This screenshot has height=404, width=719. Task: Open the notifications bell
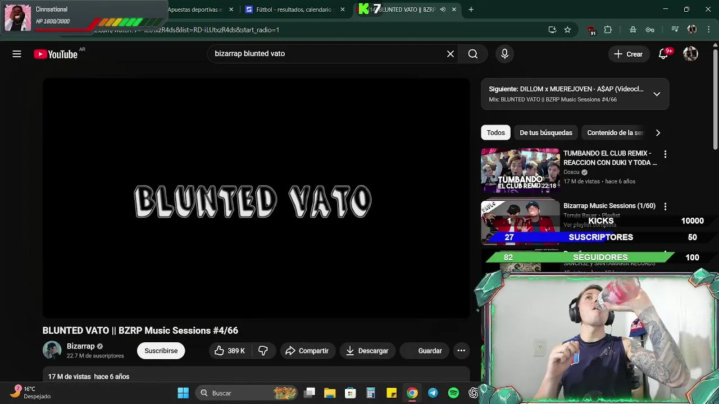pos(663,54)
